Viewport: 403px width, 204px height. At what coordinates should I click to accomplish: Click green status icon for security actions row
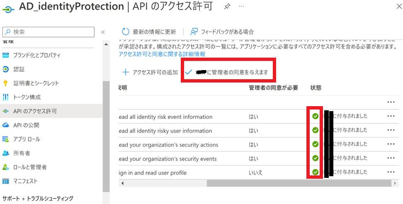316,144
